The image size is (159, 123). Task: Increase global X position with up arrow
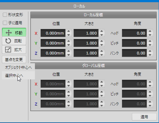[x=69, y=82]
